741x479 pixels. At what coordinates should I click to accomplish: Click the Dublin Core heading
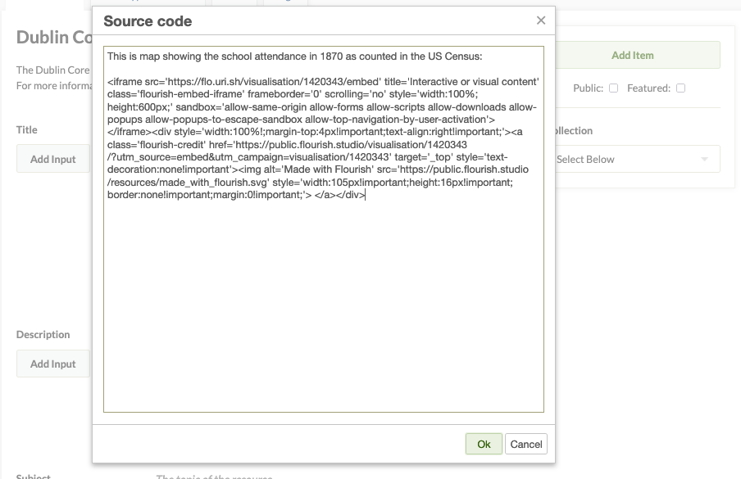54,38
